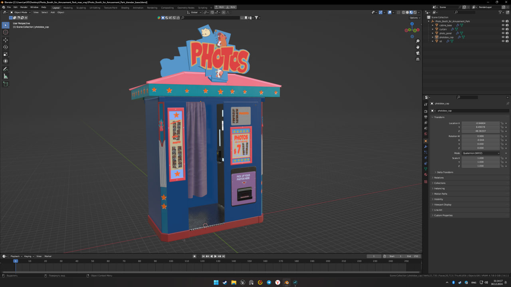The height and width of the screenshot is (287, 511).
Task: Open Telegram from Windows taskbar
Action: 269,283
